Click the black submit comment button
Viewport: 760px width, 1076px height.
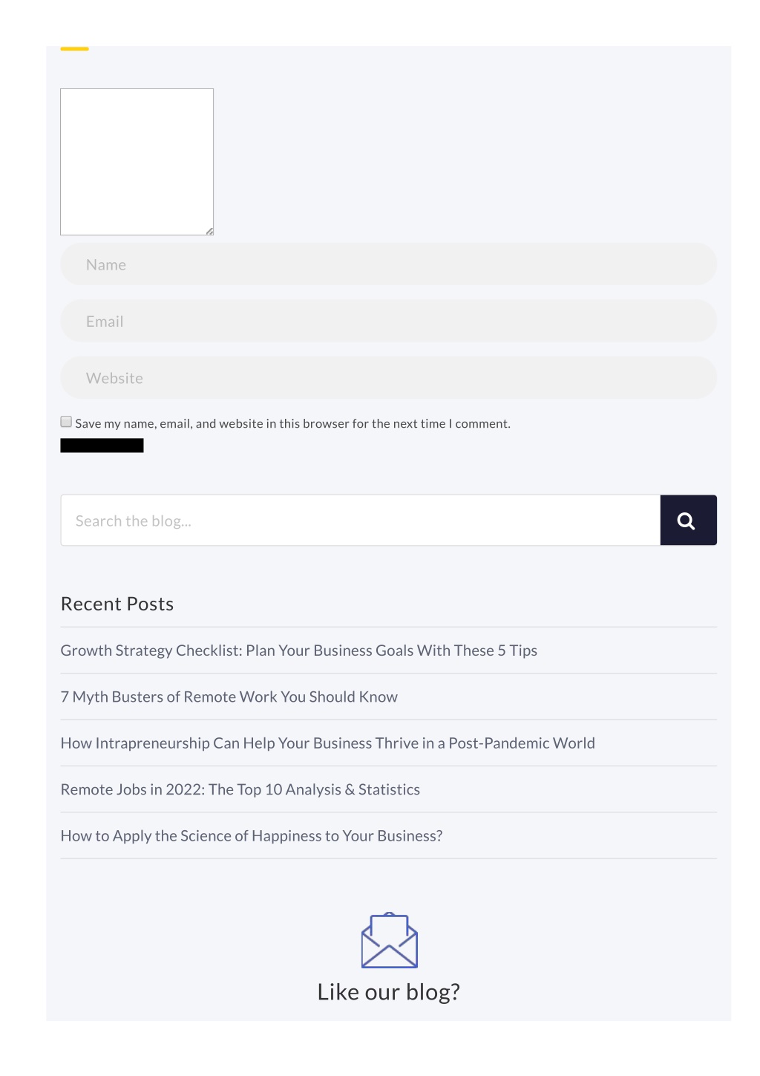coord(102,446)
